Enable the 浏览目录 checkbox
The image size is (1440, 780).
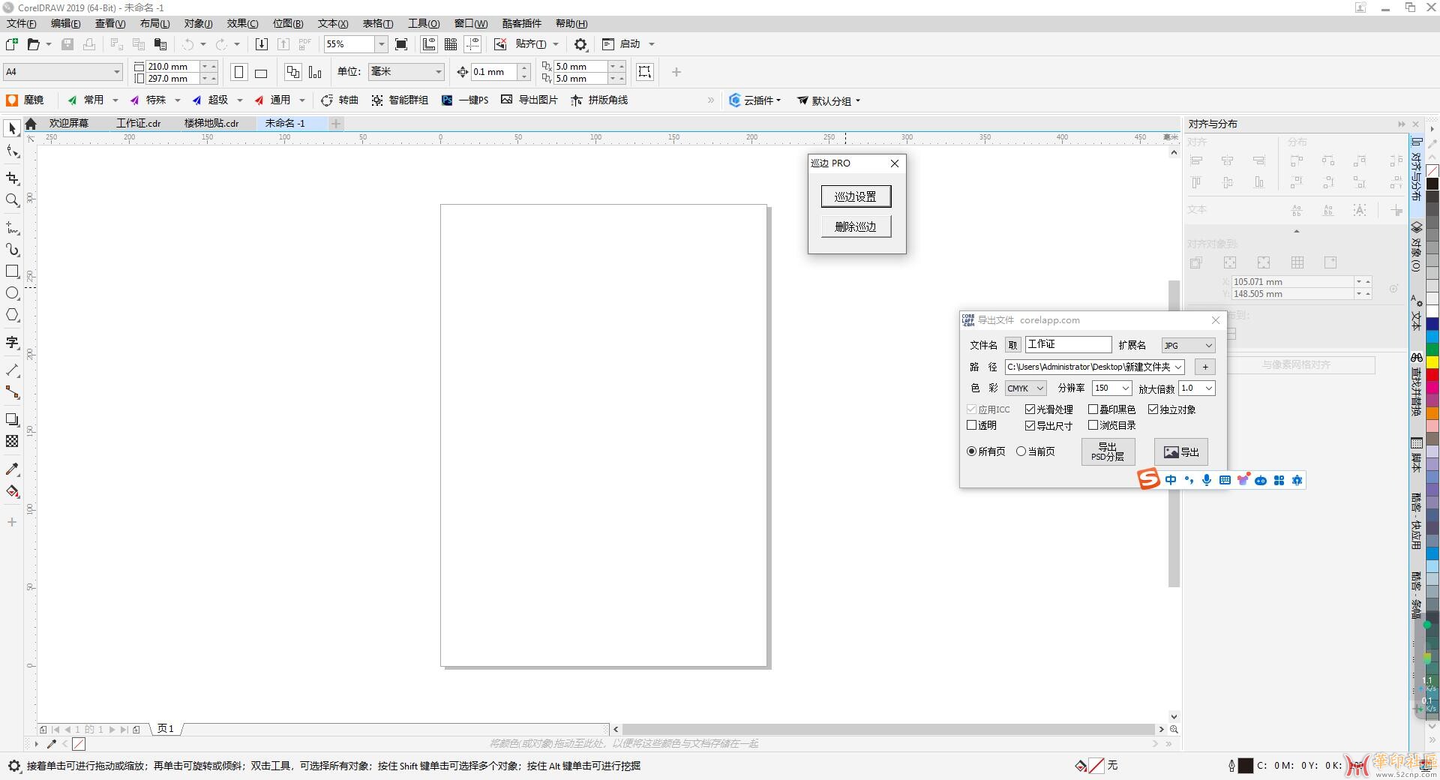click(1093, 425)
